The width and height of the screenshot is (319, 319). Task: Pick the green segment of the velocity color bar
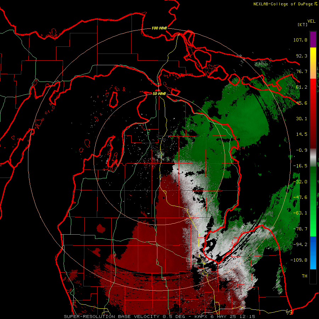coord(313,201)
